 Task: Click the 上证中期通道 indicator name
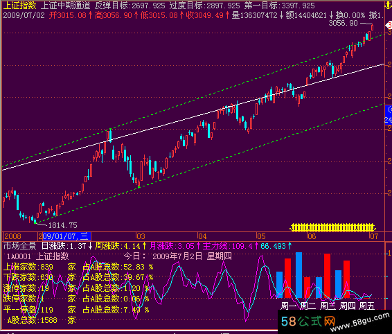pos(65,6)
